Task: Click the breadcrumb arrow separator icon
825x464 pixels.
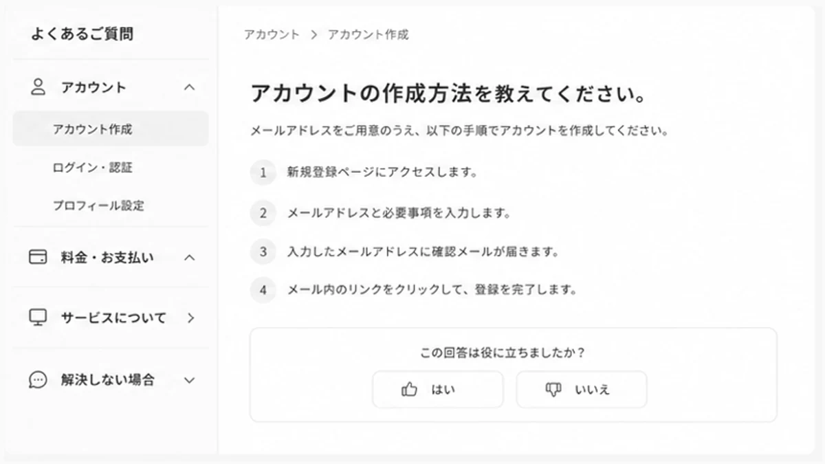Action: [313, 34]
